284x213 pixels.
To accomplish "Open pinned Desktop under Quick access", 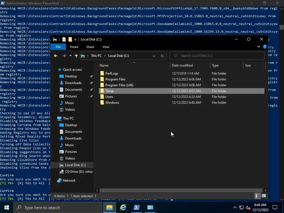I will pos(71,76).
